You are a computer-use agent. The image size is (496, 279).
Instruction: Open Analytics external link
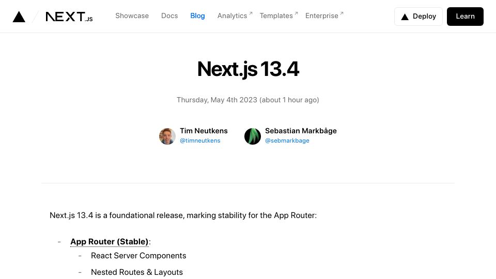(x=235, y=16)
